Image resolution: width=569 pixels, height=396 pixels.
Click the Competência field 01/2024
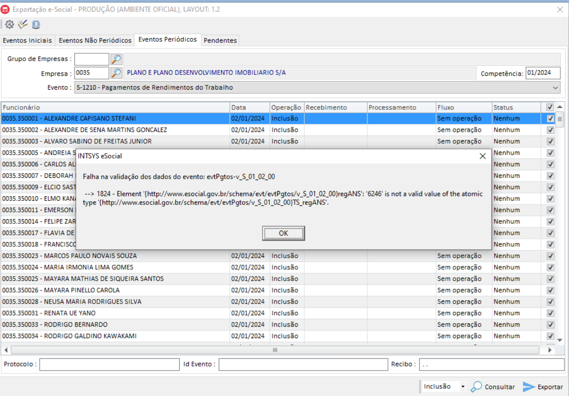tap(543, 73)
